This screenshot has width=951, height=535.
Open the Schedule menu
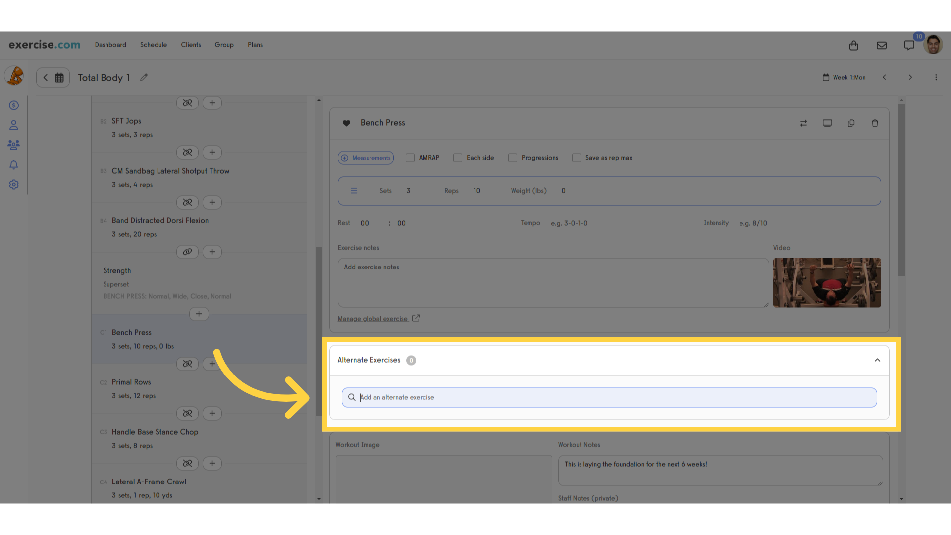click(x=154, y=45)
